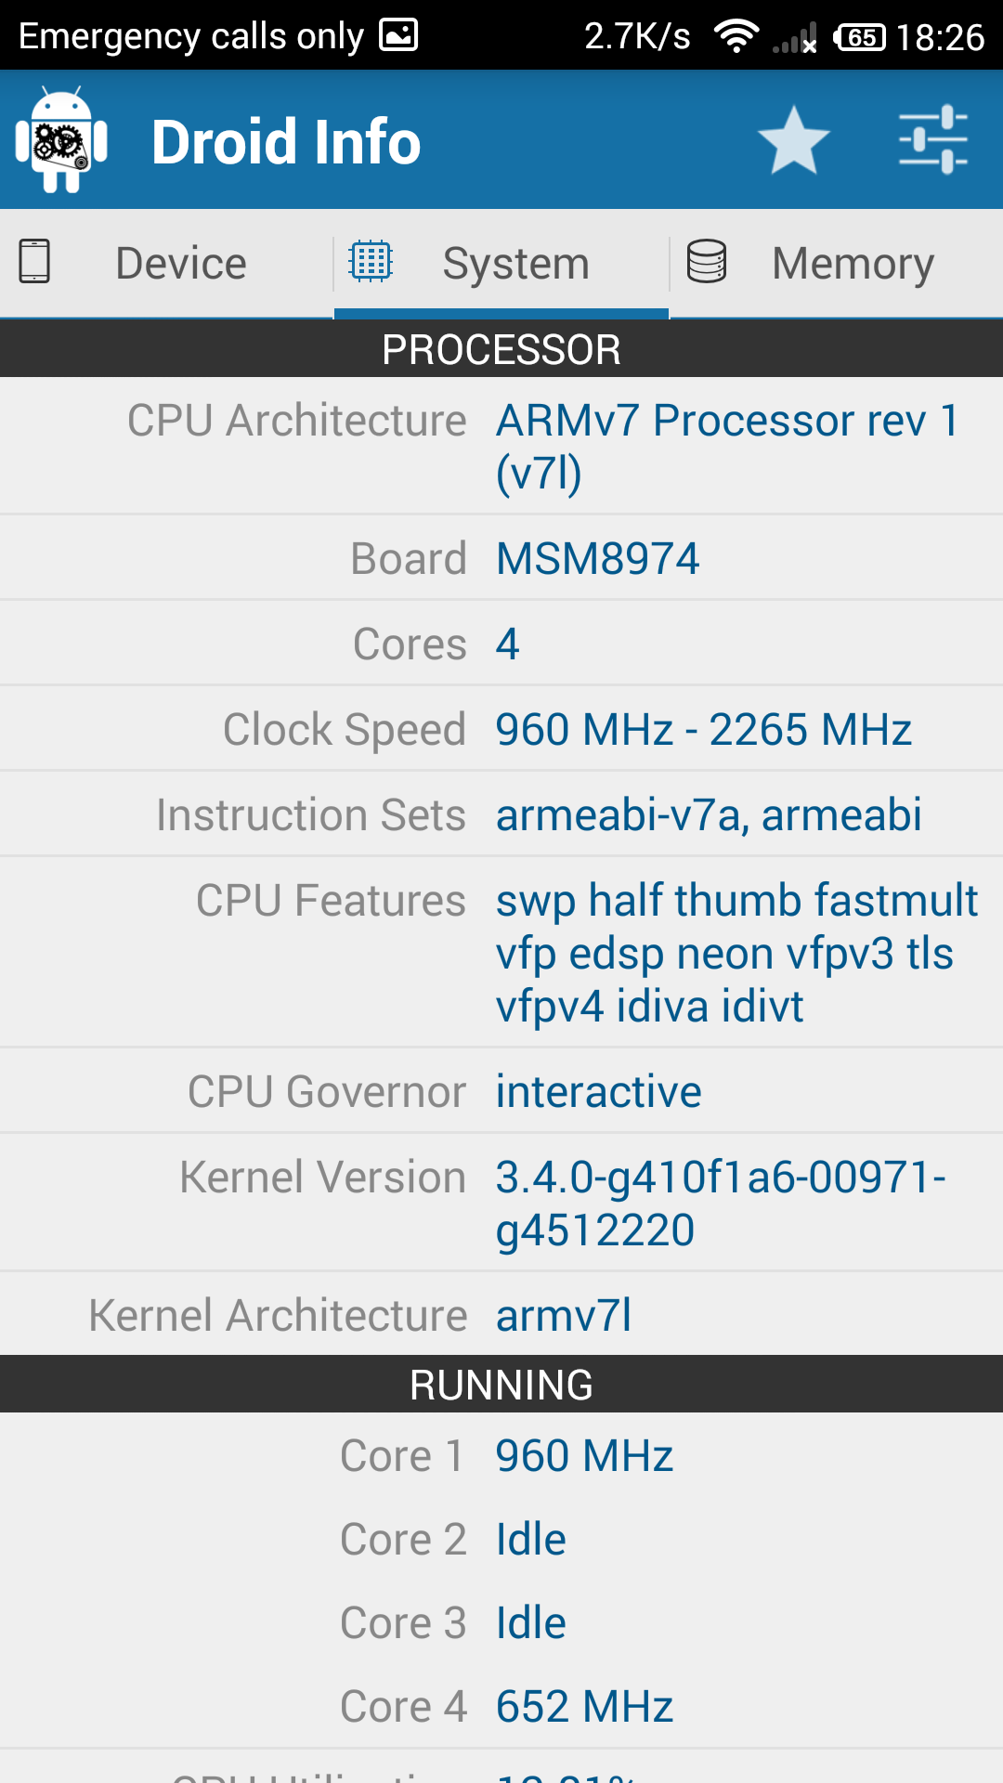Select the Board MSM8974 row
This screenshot has width=1003, height=1783.
point(501,558)
